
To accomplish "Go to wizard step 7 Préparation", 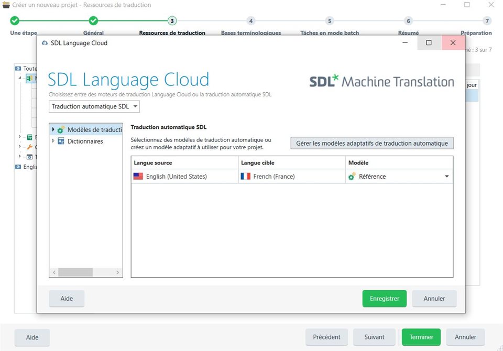I will click(487, 21).
